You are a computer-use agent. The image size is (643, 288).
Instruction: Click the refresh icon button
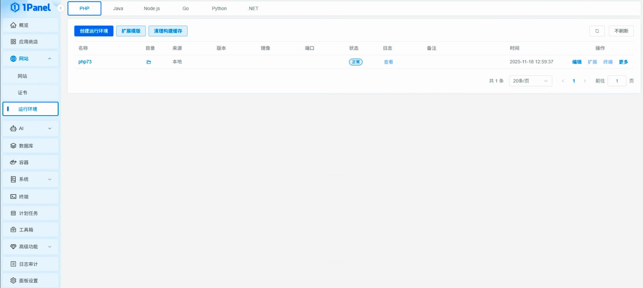tap(597, 31)
